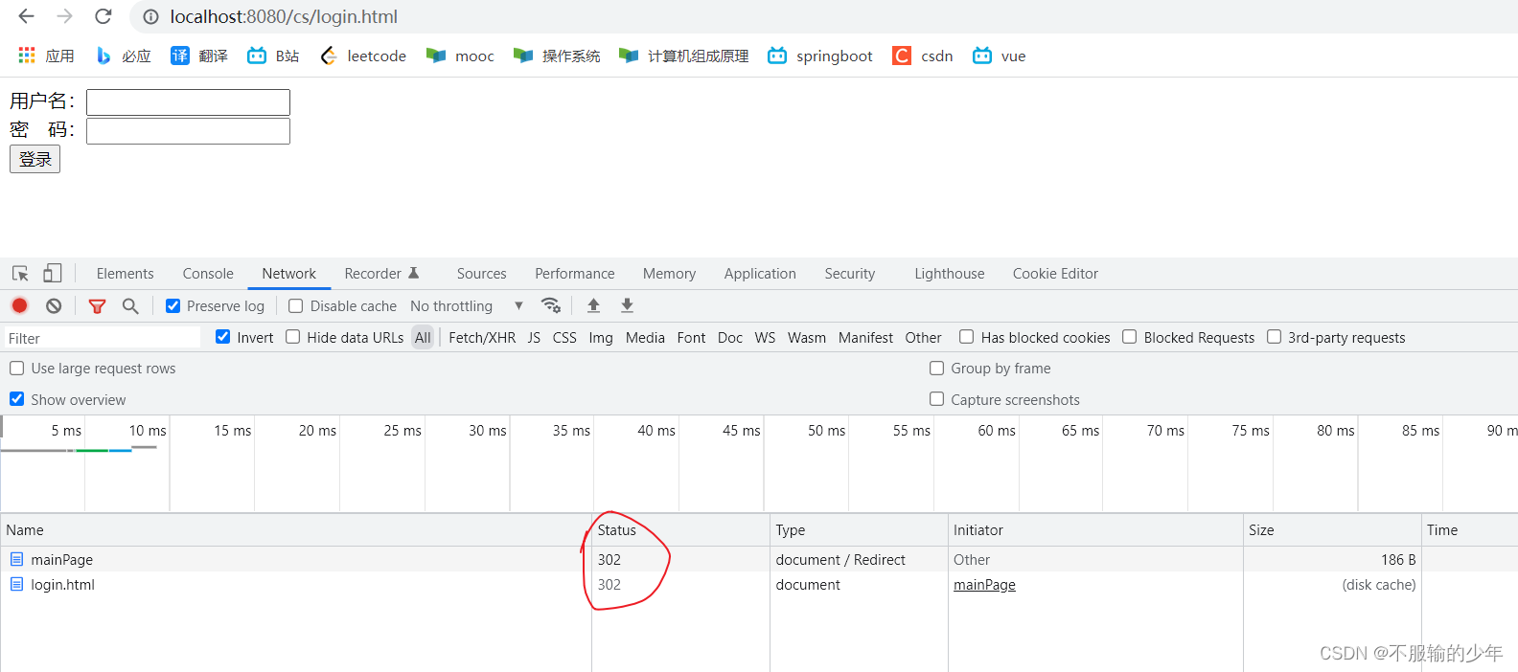Export HAR file with download arrow
Image resolution: width=1518 pixels, height=672 pixels.
[x=627, y=305]
